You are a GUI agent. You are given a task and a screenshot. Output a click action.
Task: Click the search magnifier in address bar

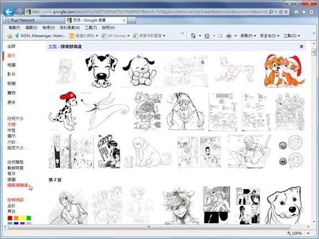[x=271, y=12]
